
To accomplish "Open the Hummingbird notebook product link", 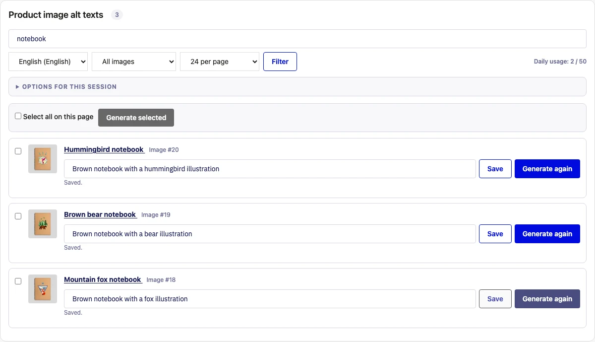I will pos(104,149).
